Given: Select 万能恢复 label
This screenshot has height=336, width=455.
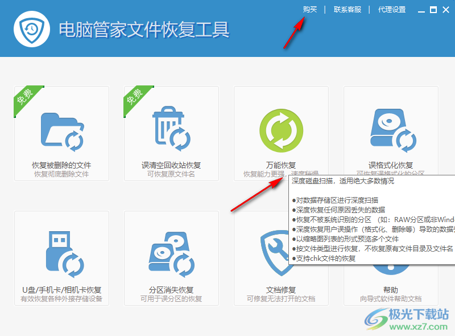Looking at the screenshot, I should (281, 165).
